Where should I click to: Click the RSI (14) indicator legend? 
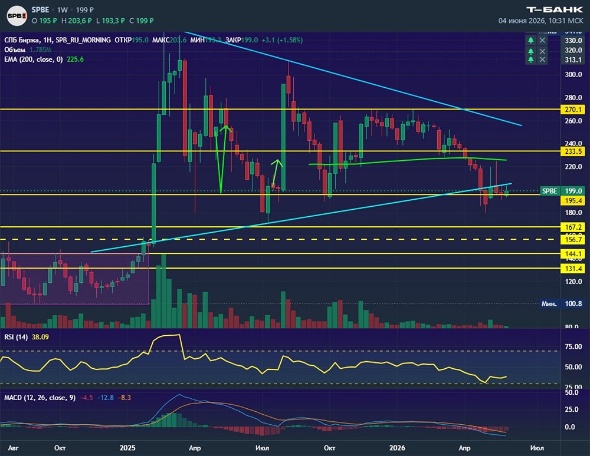[16, 337]
